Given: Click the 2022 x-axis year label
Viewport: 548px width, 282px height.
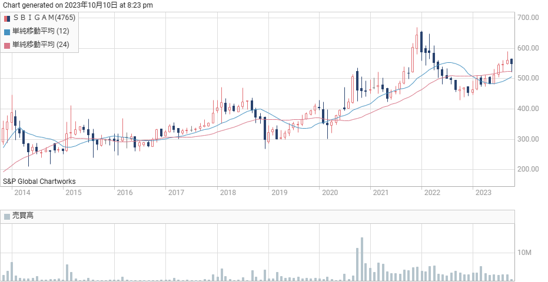Looking at the screenshot, I should [432, 193].
